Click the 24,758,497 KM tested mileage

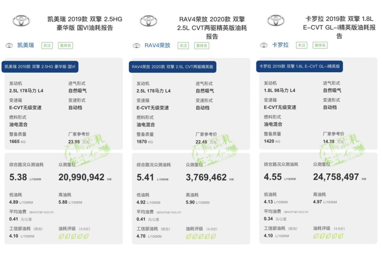point(340,177)
